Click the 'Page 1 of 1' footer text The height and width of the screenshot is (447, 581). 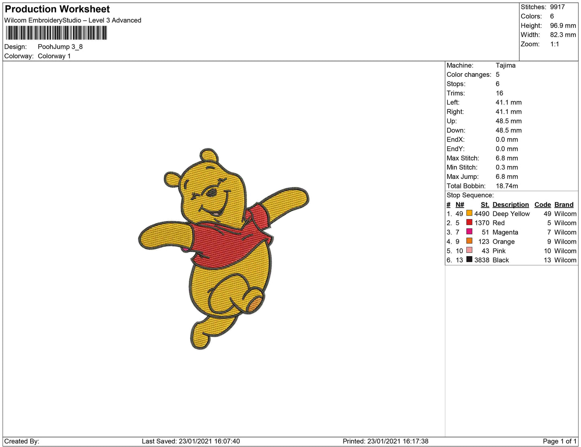[560, 441]
